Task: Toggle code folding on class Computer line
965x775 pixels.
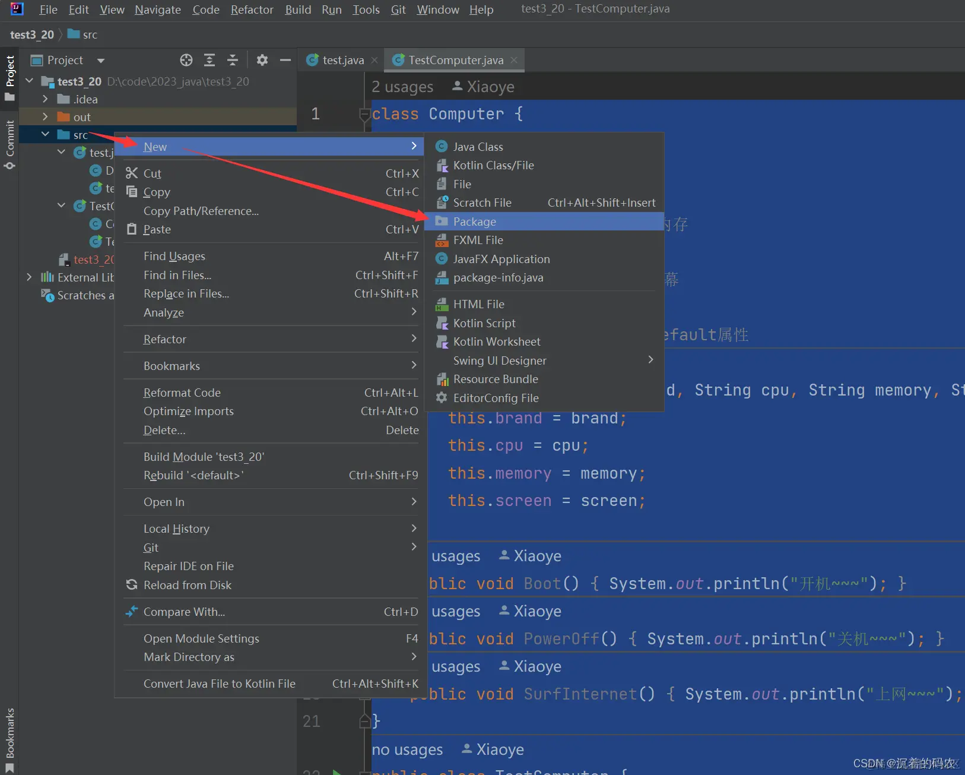Action: [366, 114]
